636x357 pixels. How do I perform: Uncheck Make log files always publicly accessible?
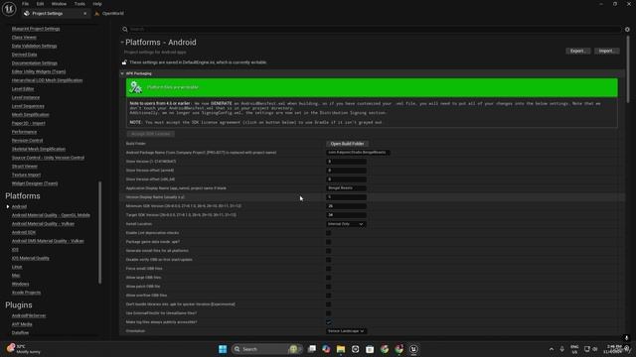(329, 322)
